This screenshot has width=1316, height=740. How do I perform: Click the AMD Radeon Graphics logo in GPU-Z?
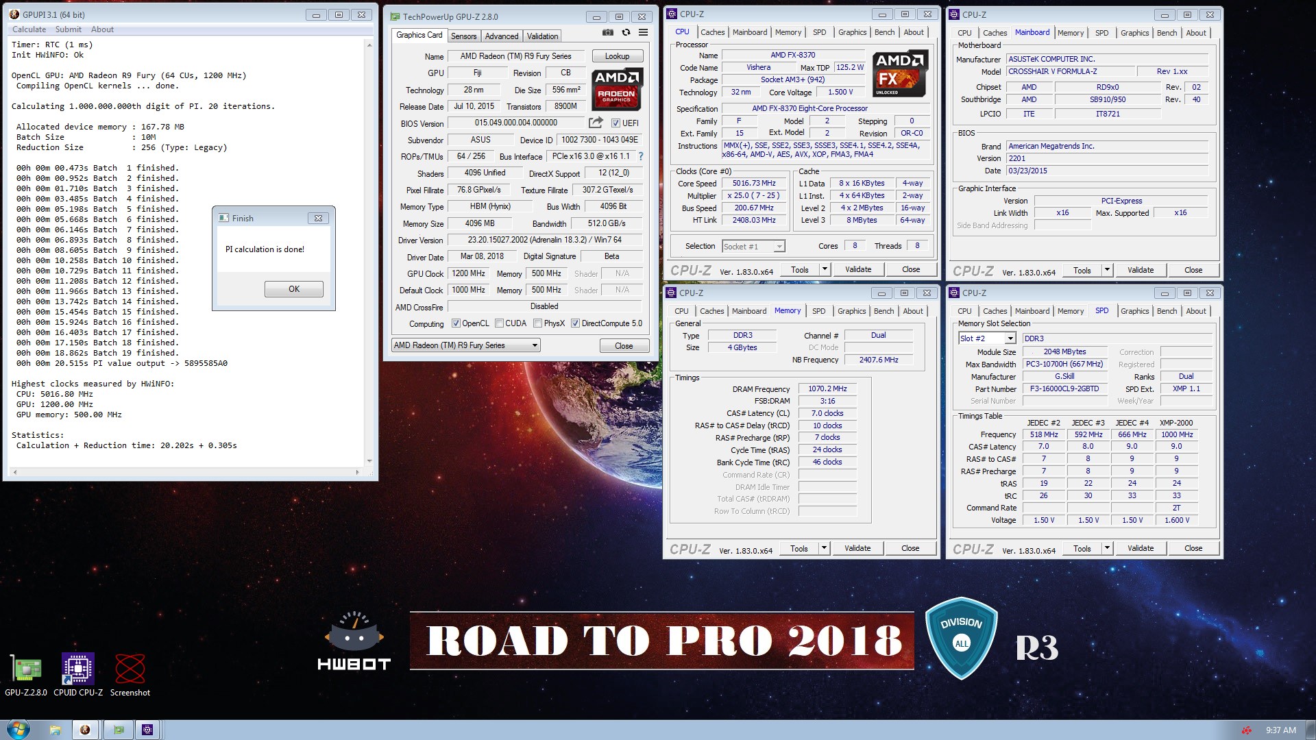(x=617, y=89)
